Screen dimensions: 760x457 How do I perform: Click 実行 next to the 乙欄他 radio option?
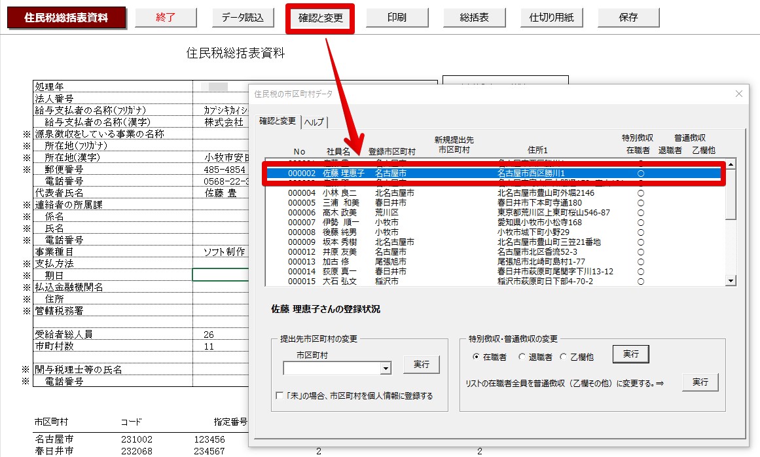[630, 354]
